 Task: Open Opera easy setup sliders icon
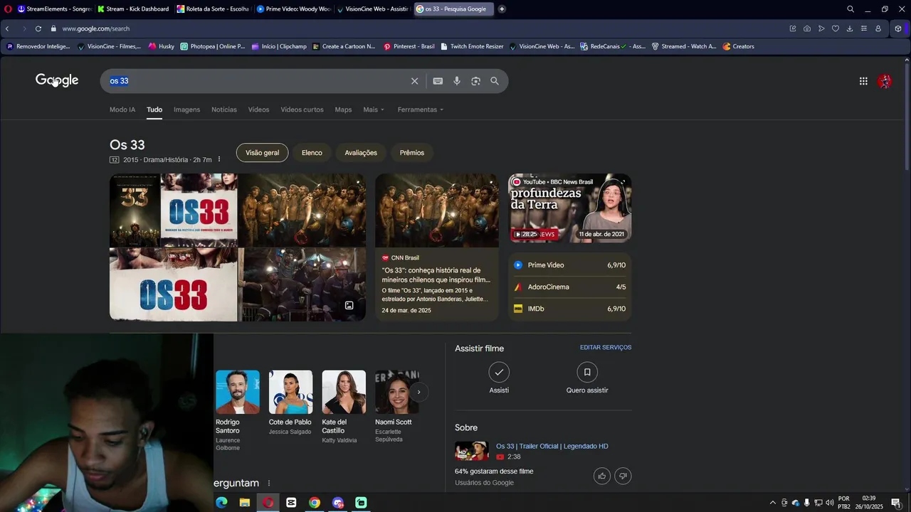tap(864, 28)
